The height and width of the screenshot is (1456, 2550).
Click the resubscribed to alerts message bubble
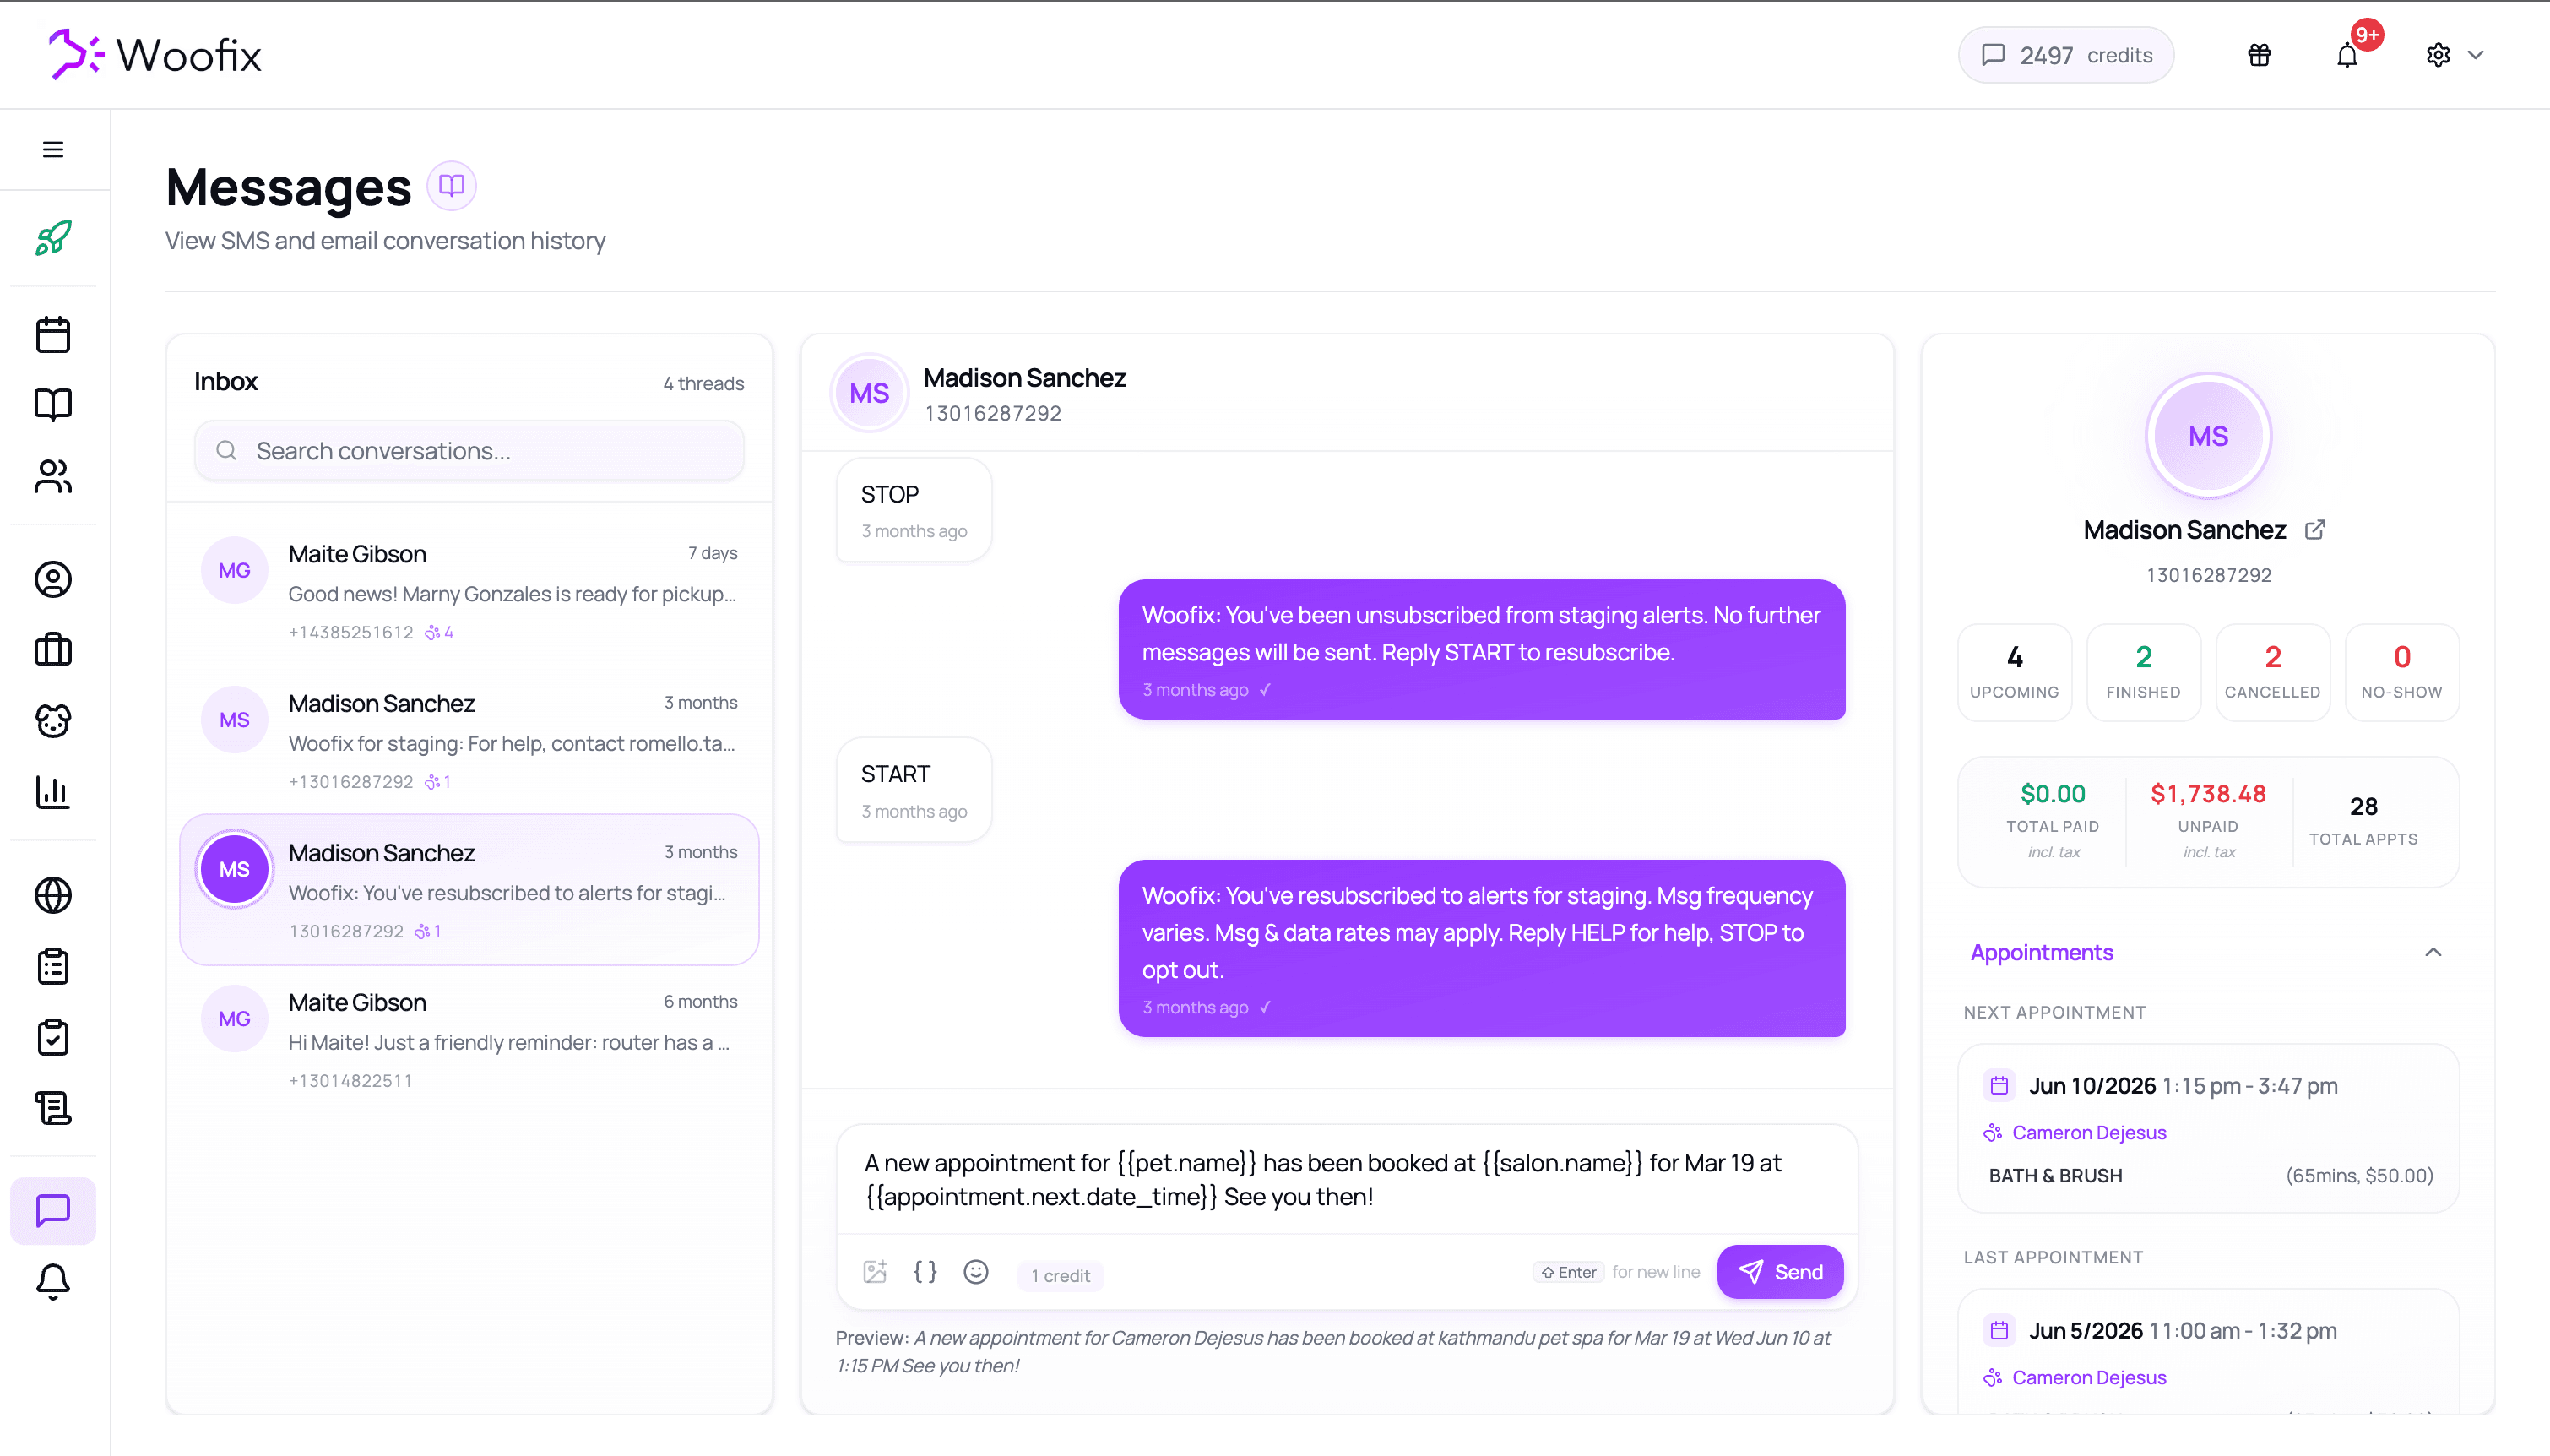1481,948
